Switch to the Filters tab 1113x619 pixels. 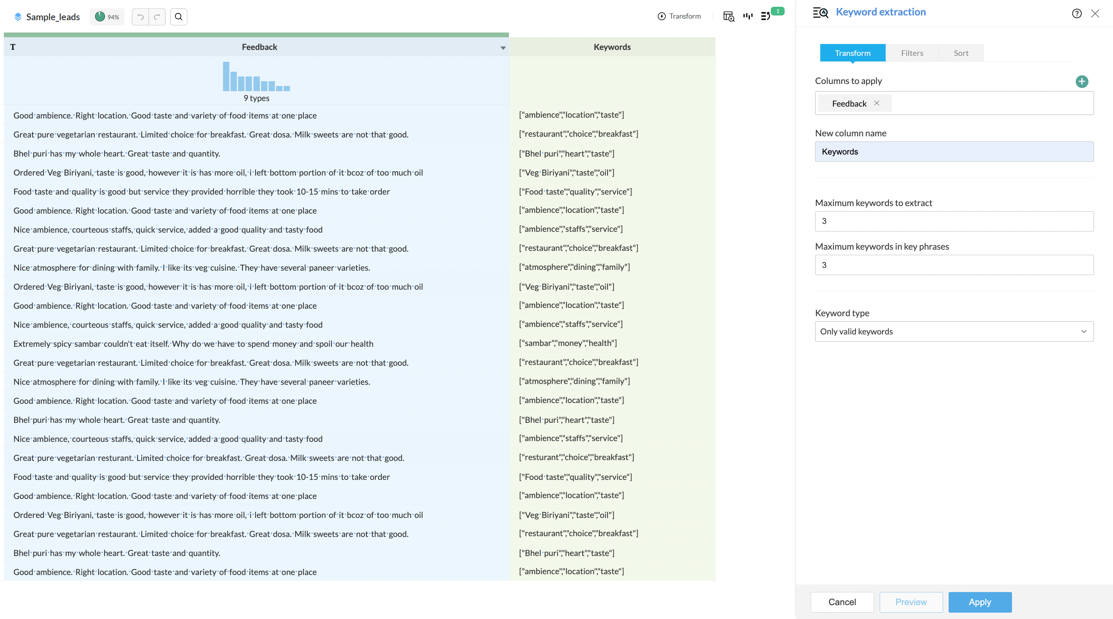(x=912, y=53)
